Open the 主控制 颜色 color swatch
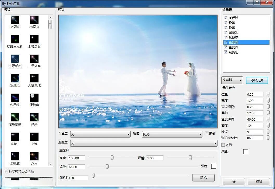The image size is (275, 189). click(213, 166)
